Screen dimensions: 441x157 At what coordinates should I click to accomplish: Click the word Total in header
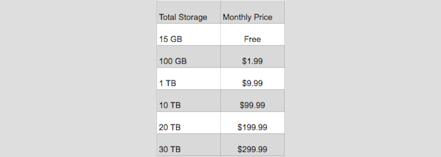(168, 17)
